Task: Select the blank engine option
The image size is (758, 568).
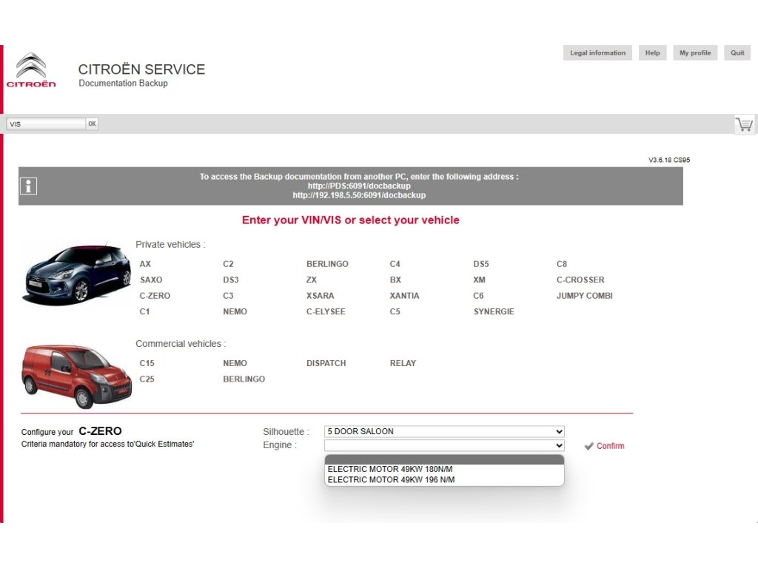Action: click(444, 459)
